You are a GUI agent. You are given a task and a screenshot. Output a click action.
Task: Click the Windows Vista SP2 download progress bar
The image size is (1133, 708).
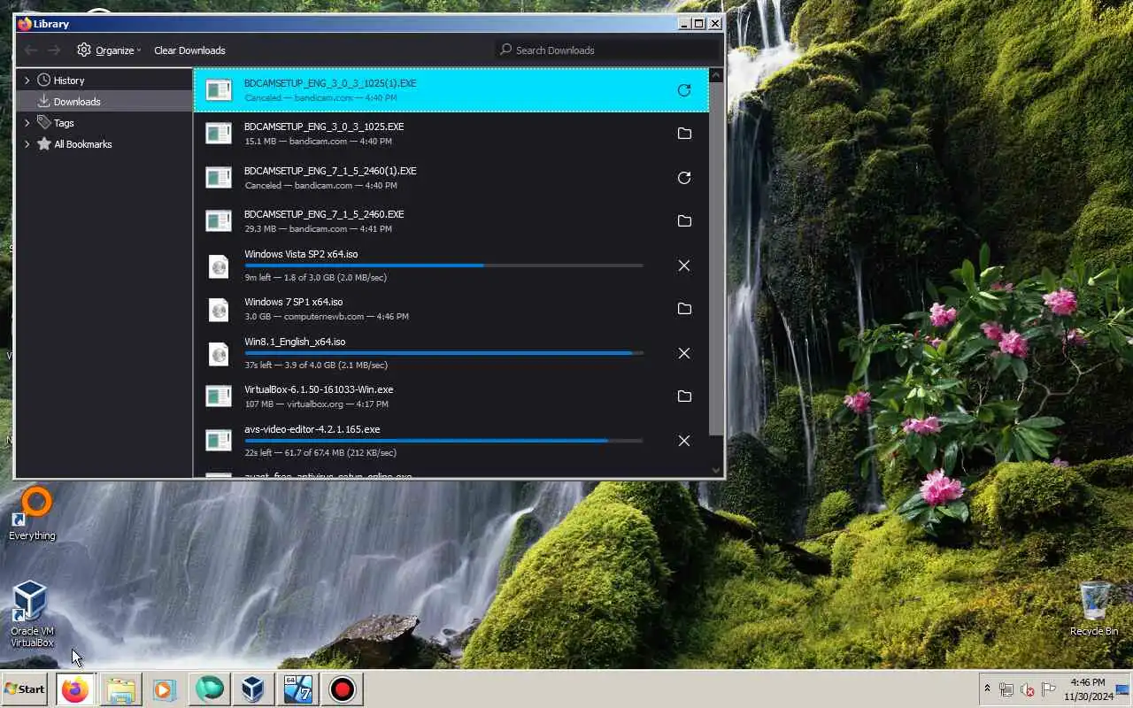(x=443, y=265)
